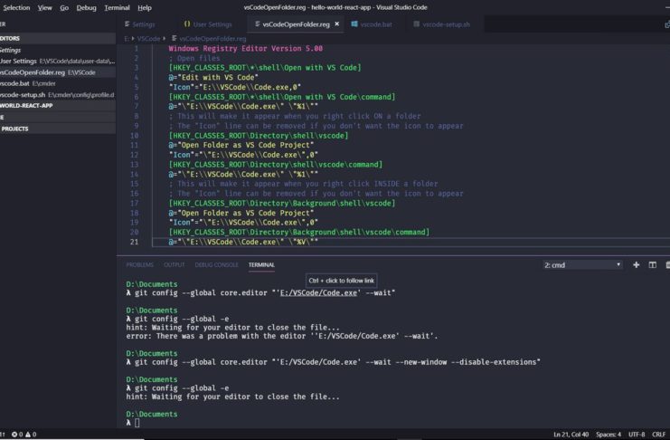The height and width of the screenshot is (440, 670).
Task: Click line number 21 in the gutter
Action: point(134,242)
